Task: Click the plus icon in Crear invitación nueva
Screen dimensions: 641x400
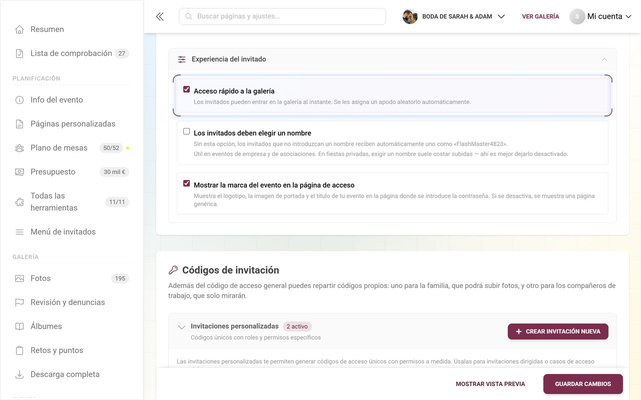Action: tap(519, 332)
